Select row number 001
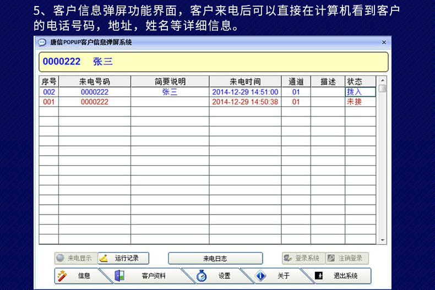435x290 pixels. (x=49, y=102)
